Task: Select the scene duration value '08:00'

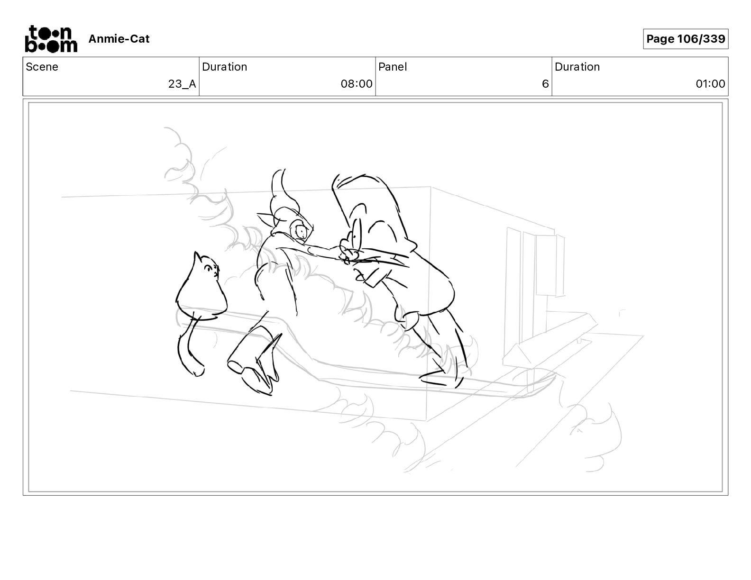Action: [357, 84]
